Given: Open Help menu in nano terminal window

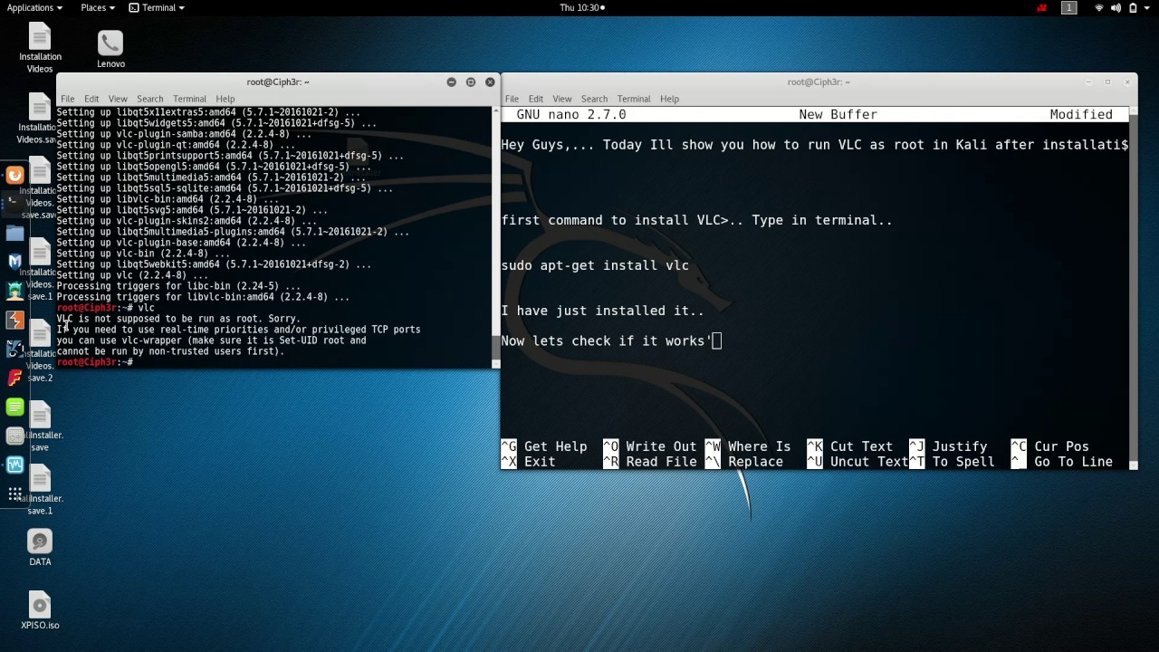Looking at the screenshot, I should coord(669,99).
